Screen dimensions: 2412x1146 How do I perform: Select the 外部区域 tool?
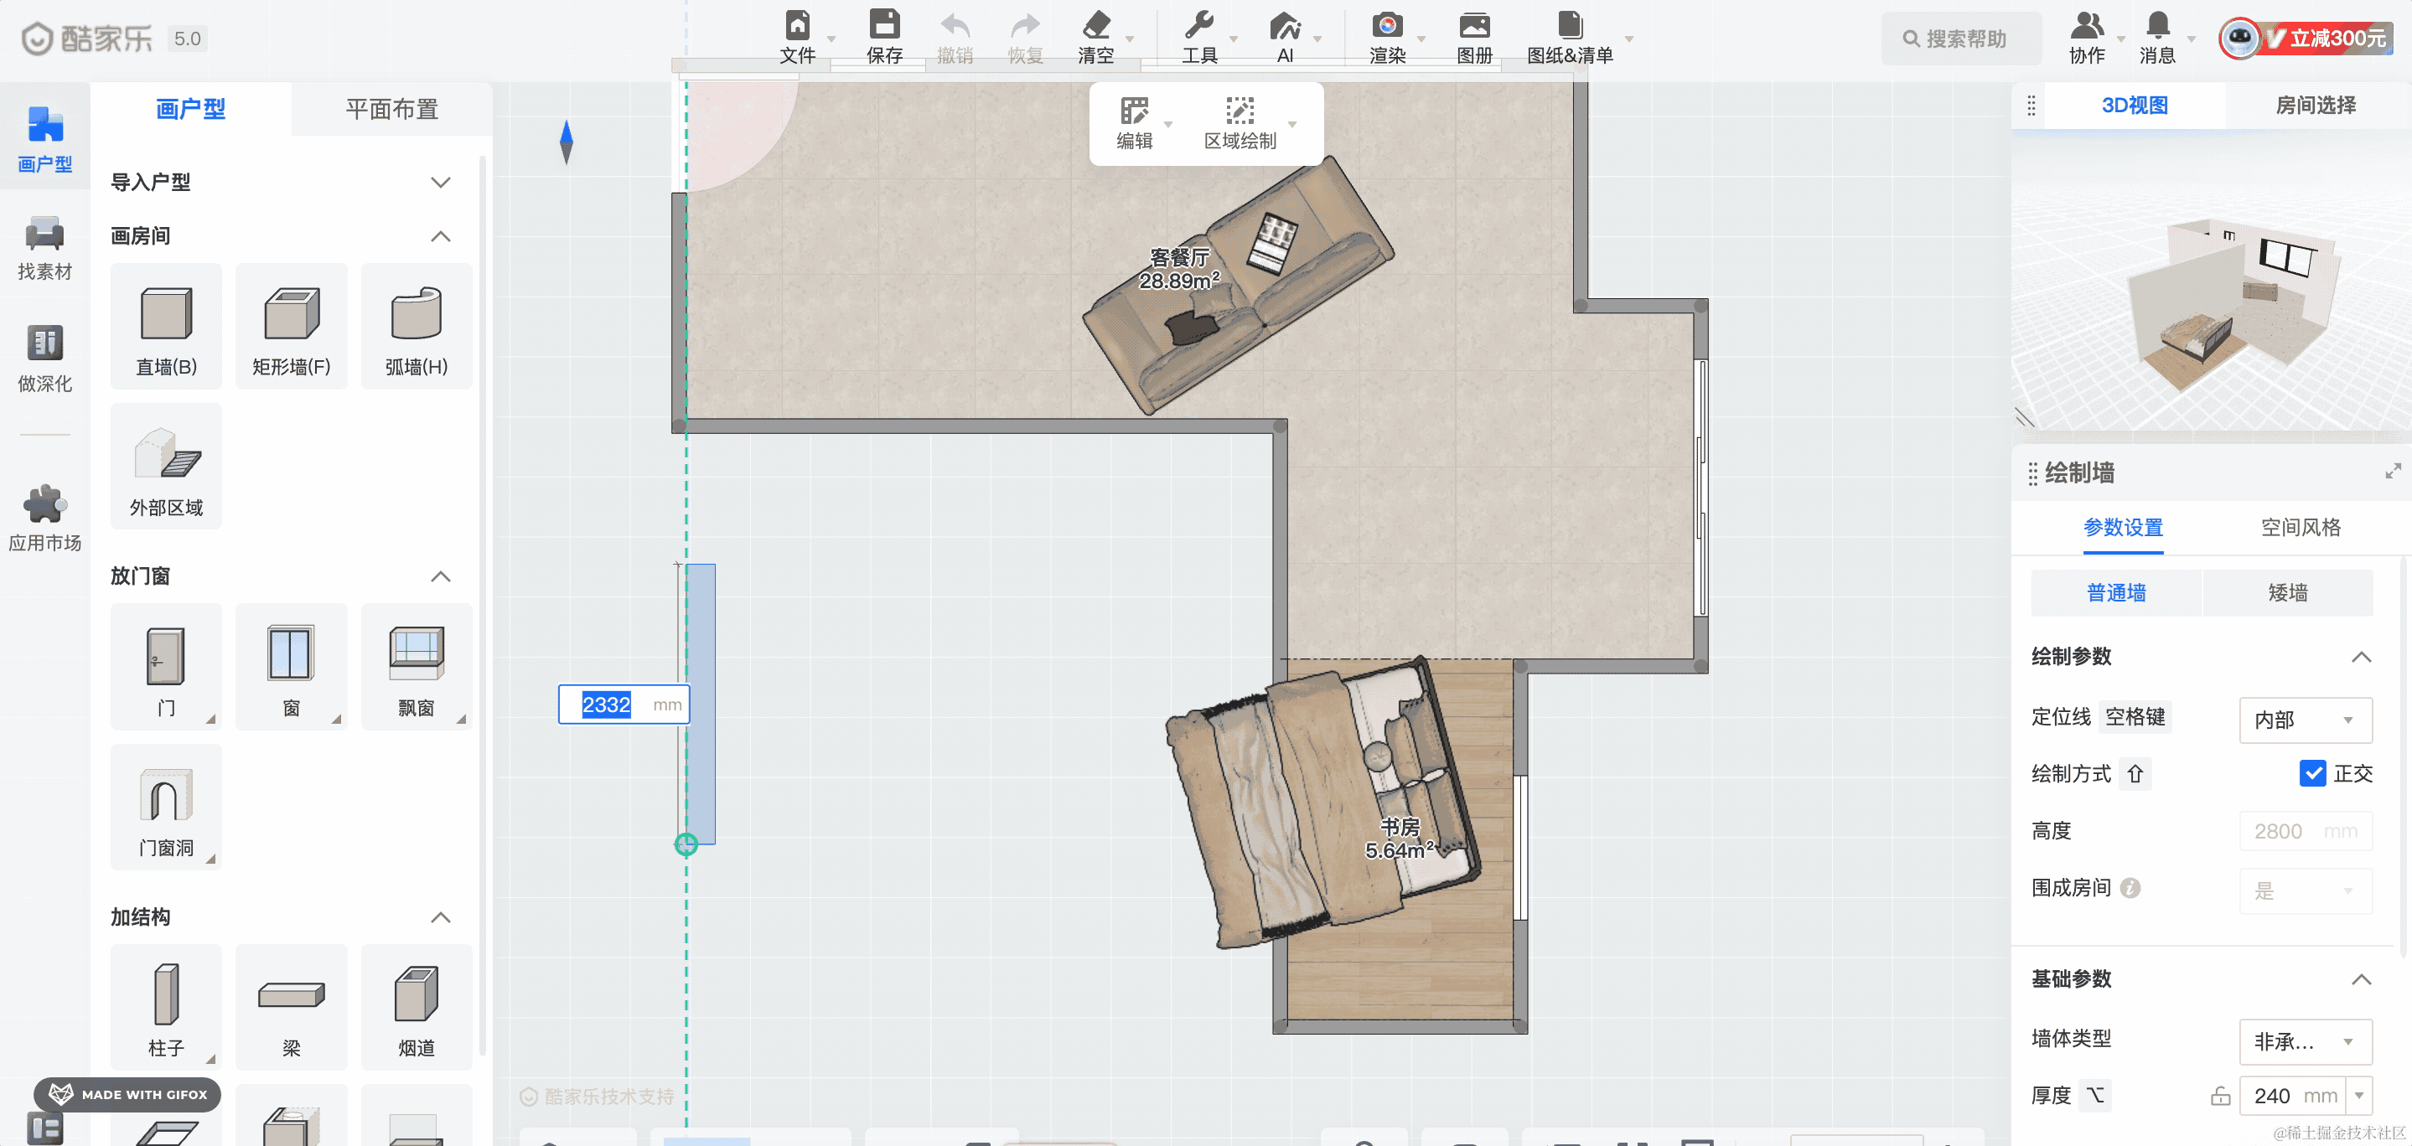pos(166,467)
